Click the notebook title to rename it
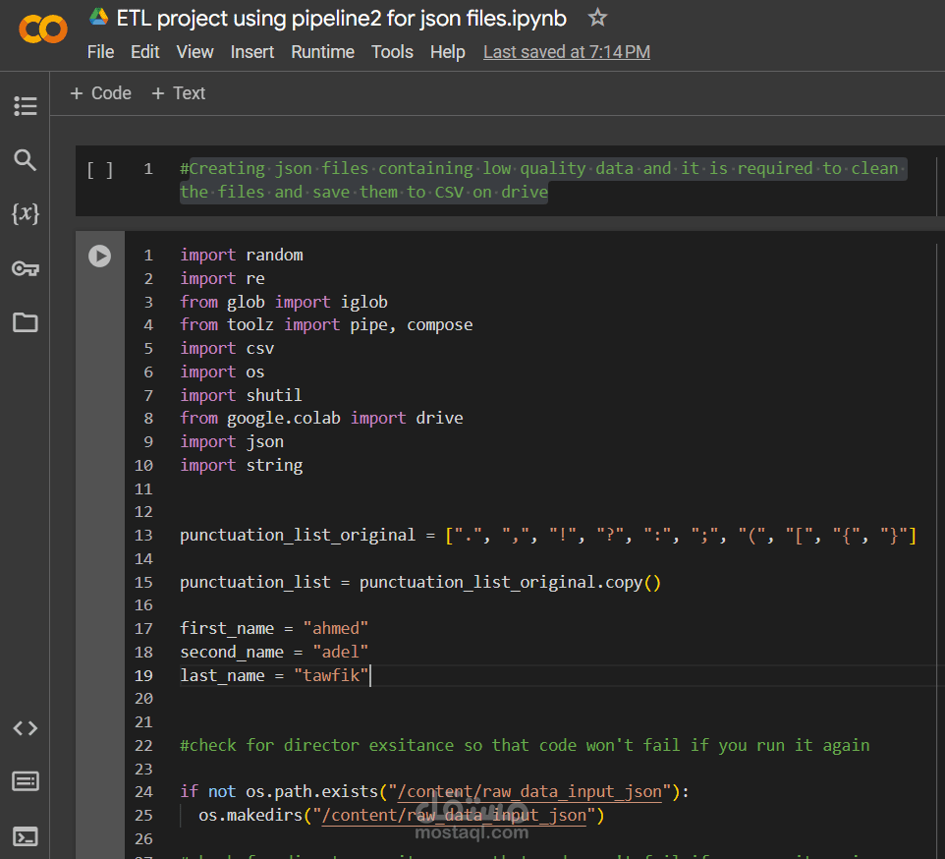 click(337, 18)
